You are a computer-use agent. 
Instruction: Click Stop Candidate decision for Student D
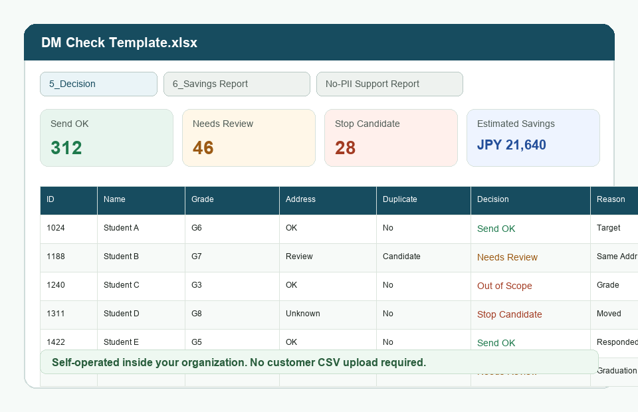(x=510, y=314)
